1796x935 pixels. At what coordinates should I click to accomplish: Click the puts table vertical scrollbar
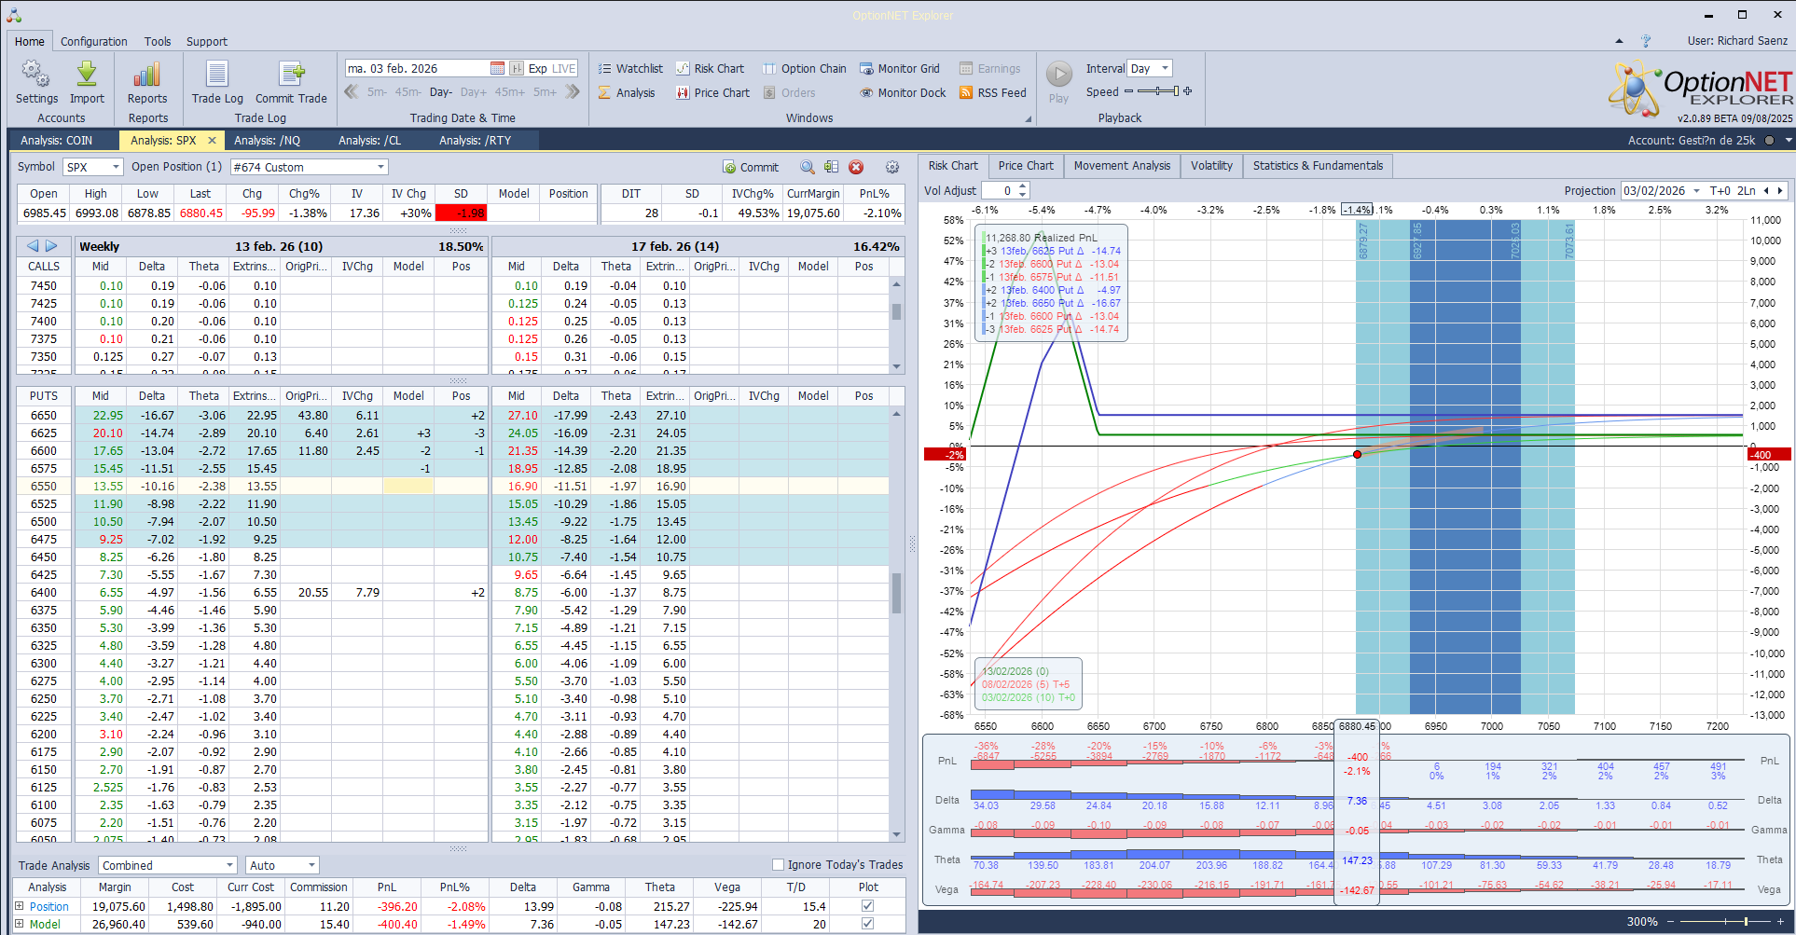click(x=896, y=623)
